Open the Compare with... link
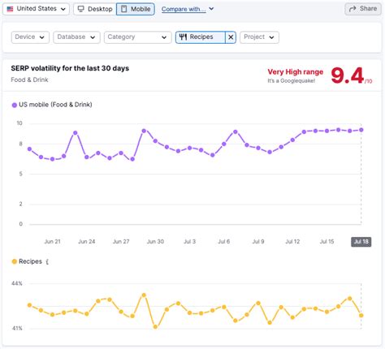Viewport: 385px width, 349px height. [x=184, y=9]
